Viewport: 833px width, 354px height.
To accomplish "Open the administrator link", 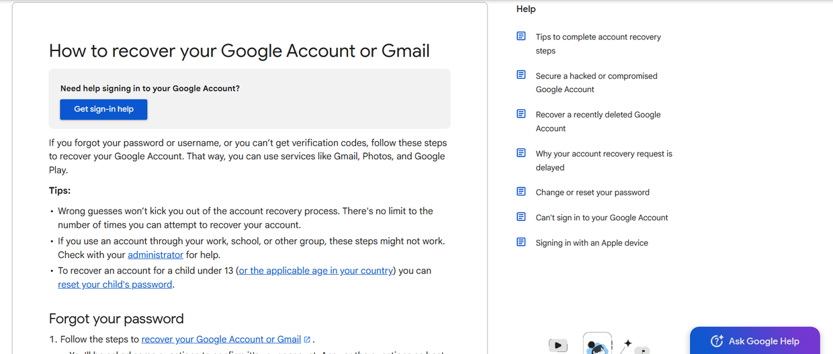I will point(155,255).
